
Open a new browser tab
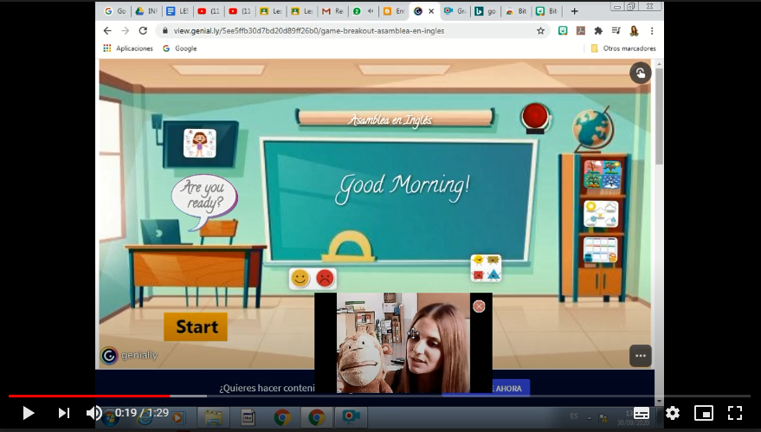[x=574, y=11]
